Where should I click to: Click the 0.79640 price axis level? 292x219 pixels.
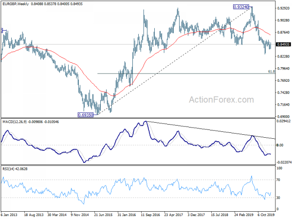pos(283,69)
